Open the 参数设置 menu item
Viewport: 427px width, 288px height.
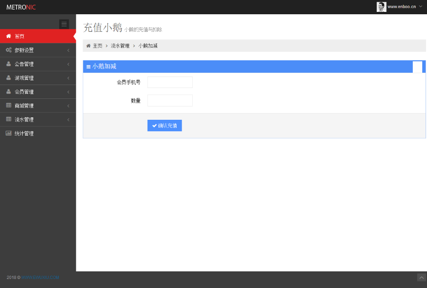pyautogui.click(x=38, y=50)
